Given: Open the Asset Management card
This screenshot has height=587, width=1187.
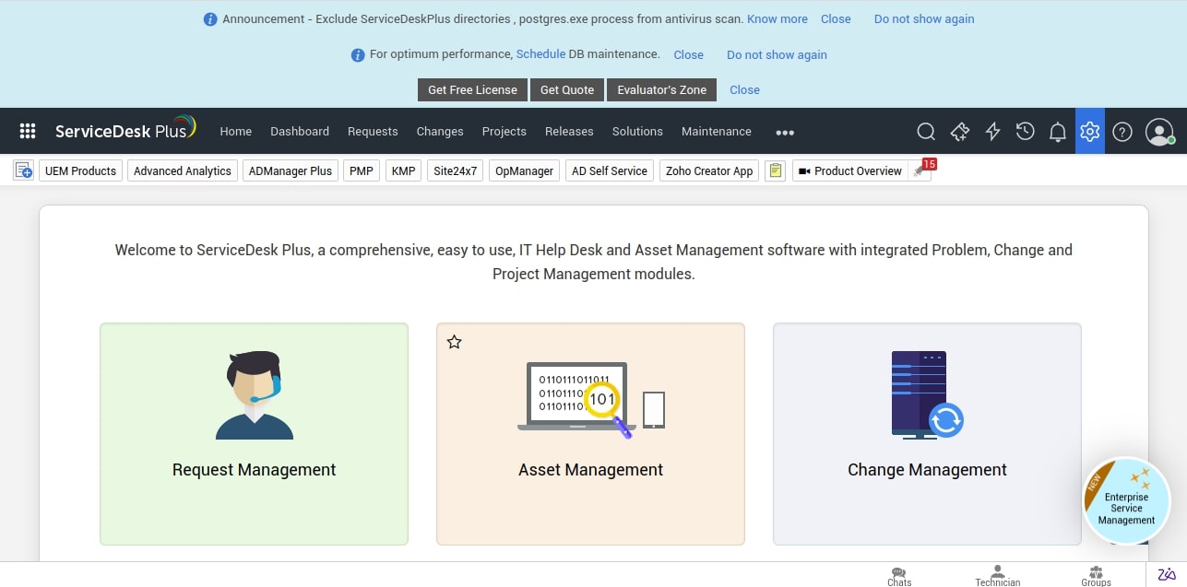Looking at the screenshot, I should pos(590,433).
